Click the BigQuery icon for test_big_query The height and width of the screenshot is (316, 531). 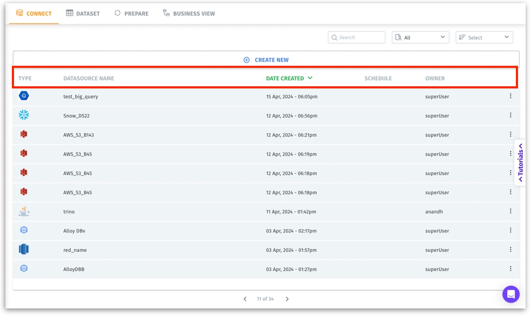point(24,96)
